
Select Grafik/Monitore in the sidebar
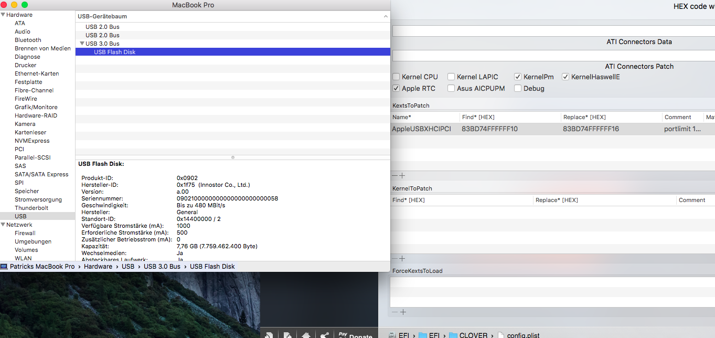[36, 107]
